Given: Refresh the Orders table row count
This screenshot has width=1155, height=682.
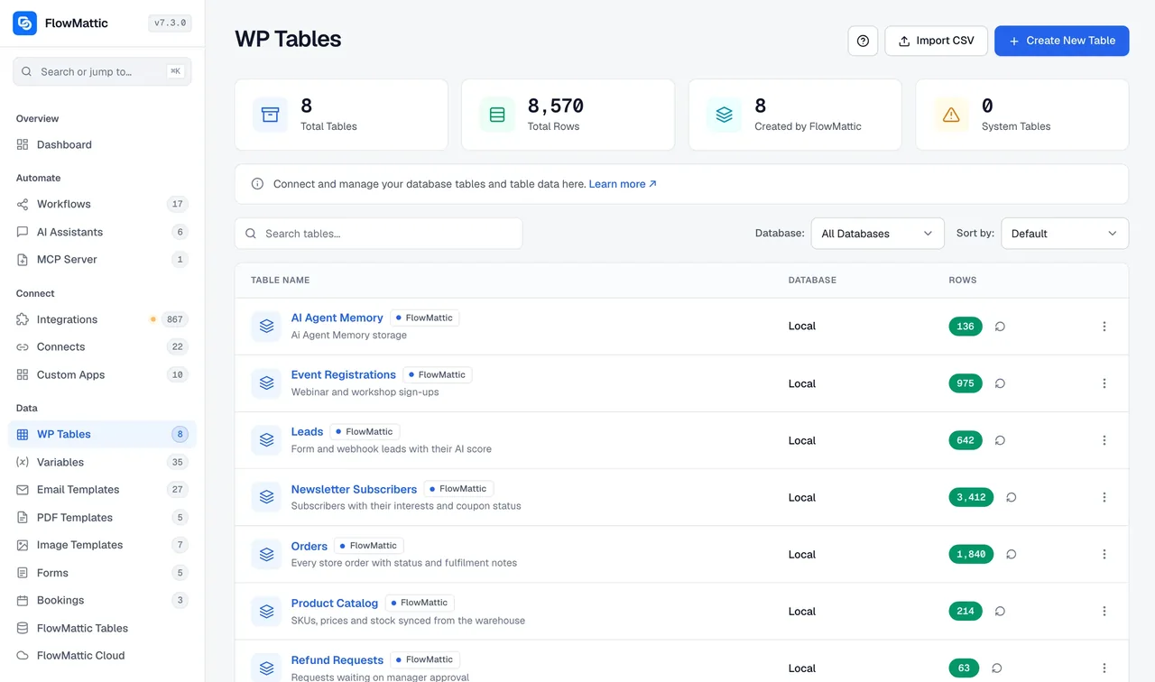Looking at the screenshot, I should coord(1011,554).
